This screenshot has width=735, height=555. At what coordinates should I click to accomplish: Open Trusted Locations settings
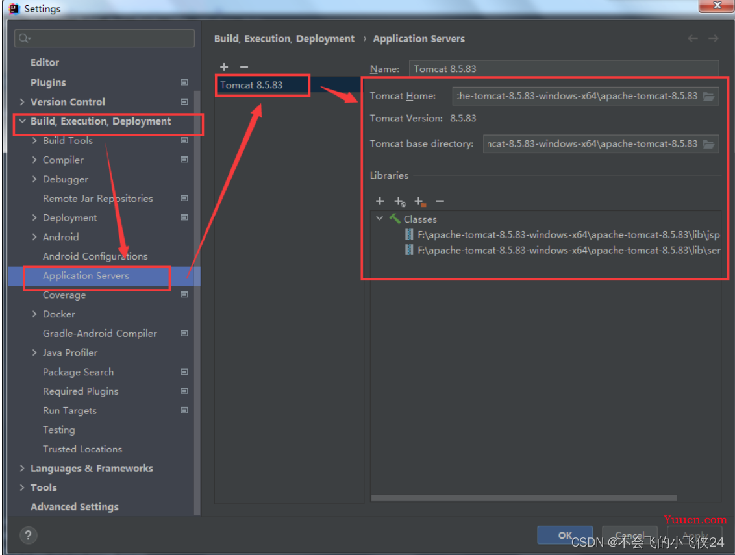(82, 449)
